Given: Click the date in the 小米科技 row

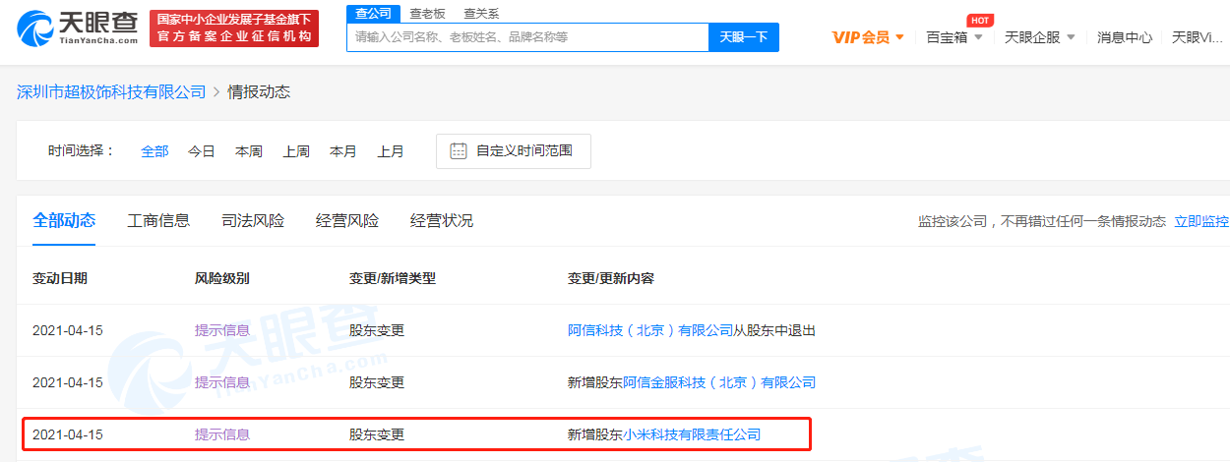Looking at the screenshot, I should [x=68, y=433].
